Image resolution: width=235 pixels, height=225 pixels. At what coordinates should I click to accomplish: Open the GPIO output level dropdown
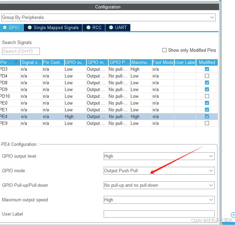coord(159,156)
